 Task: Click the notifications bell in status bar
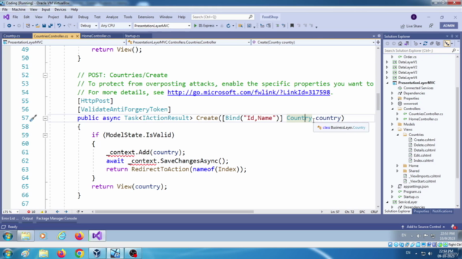tap(453, 227)
